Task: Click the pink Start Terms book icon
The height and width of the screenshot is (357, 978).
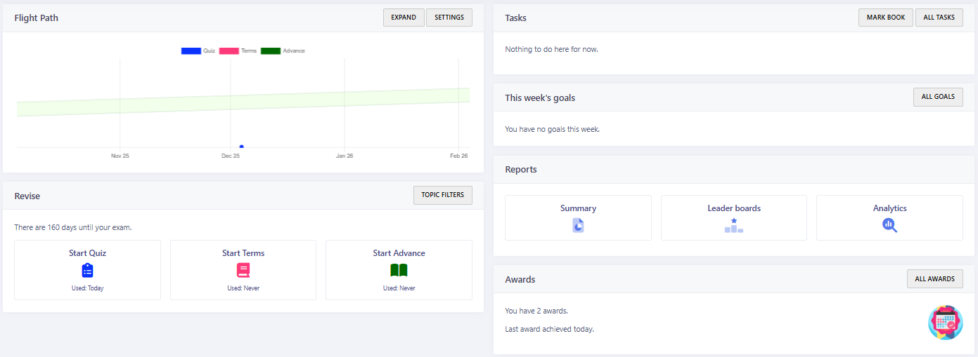Action: tap(243, 270)
